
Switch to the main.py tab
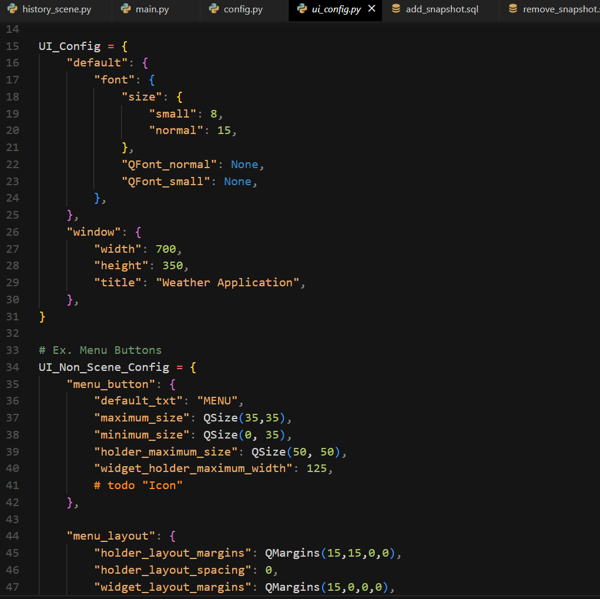(x=152, y=10)
